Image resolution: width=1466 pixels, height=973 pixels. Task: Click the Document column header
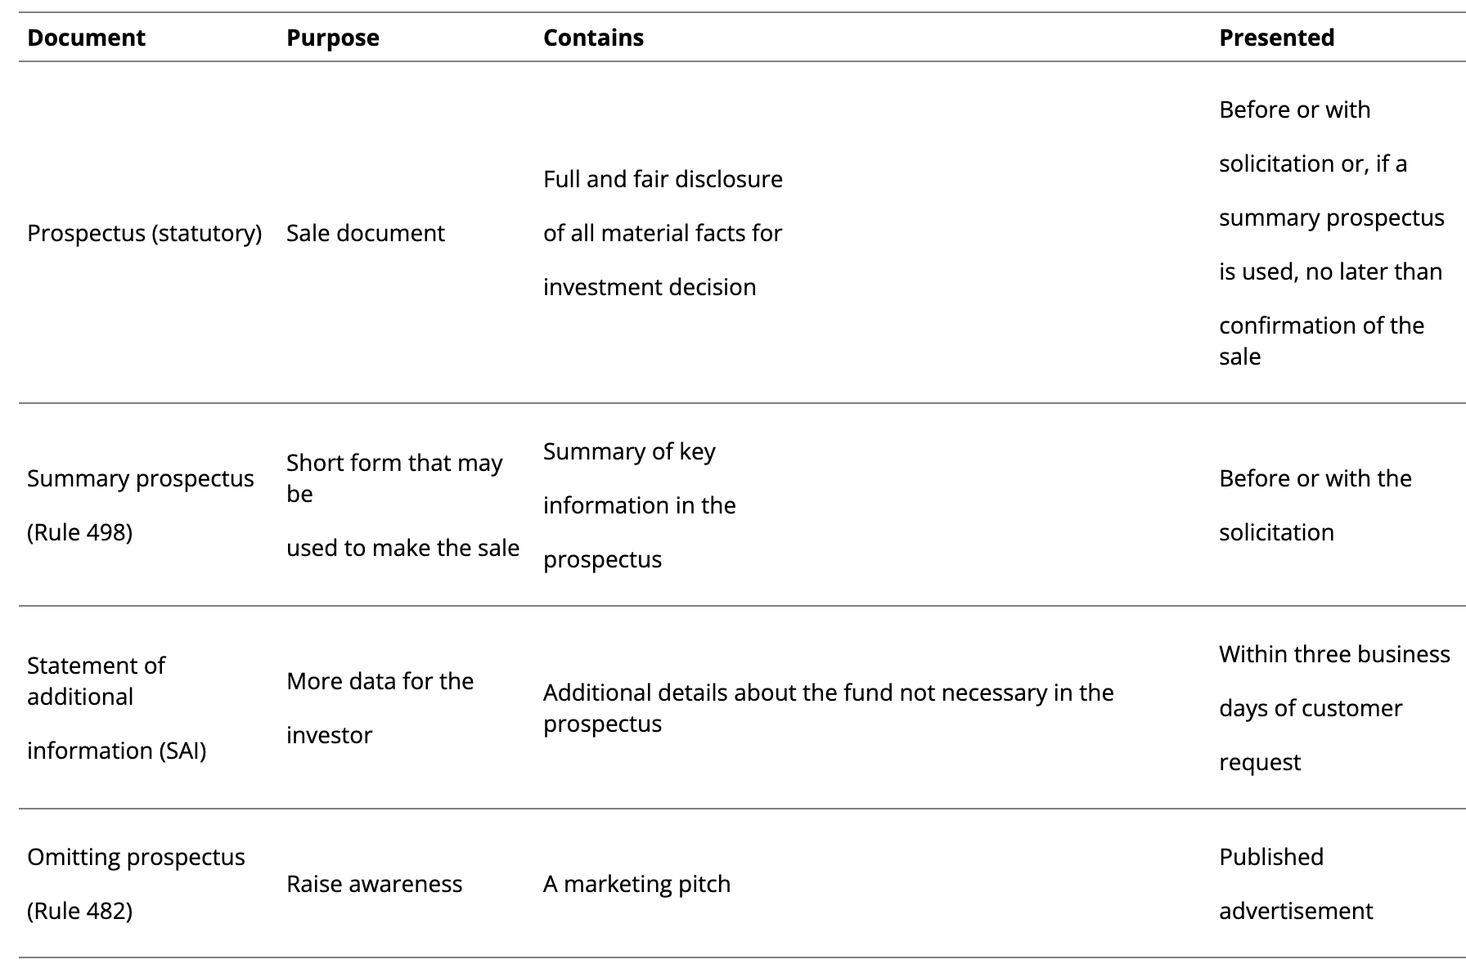pyautogui.click(x=86, y=38)
